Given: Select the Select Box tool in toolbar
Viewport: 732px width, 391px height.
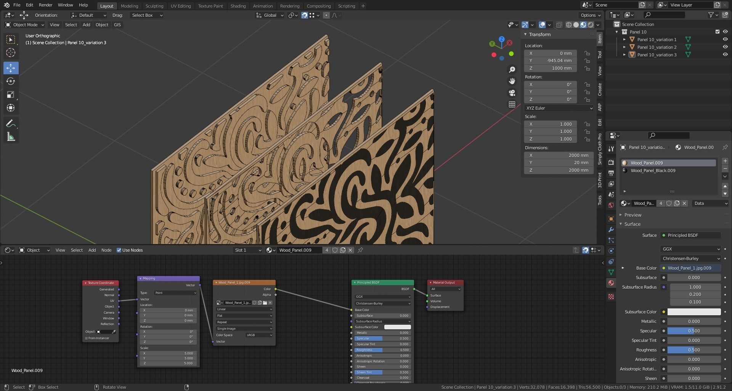Looking at the screenshot, I should (x=11, y=40).
